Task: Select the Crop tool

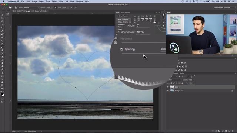Action: (2, 28)
